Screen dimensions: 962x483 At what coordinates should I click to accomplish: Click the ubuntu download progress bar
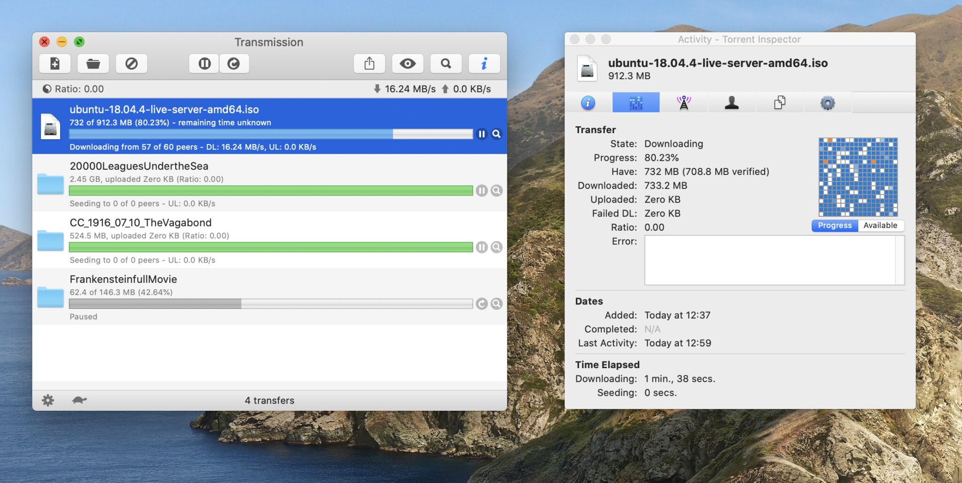271,134
